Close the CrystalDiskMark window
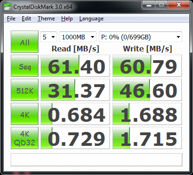Image resolution: width=193 pixels, height=175 pixels. pos(179,5)
